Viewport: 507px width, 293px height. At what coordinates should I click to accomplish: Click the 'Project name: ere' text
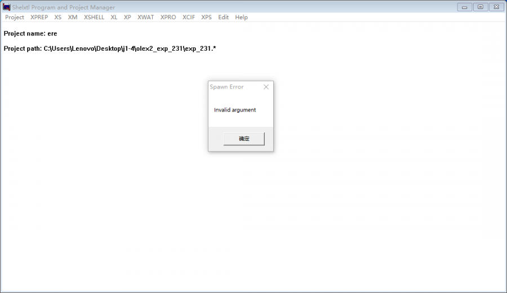(x=30, y=34)
